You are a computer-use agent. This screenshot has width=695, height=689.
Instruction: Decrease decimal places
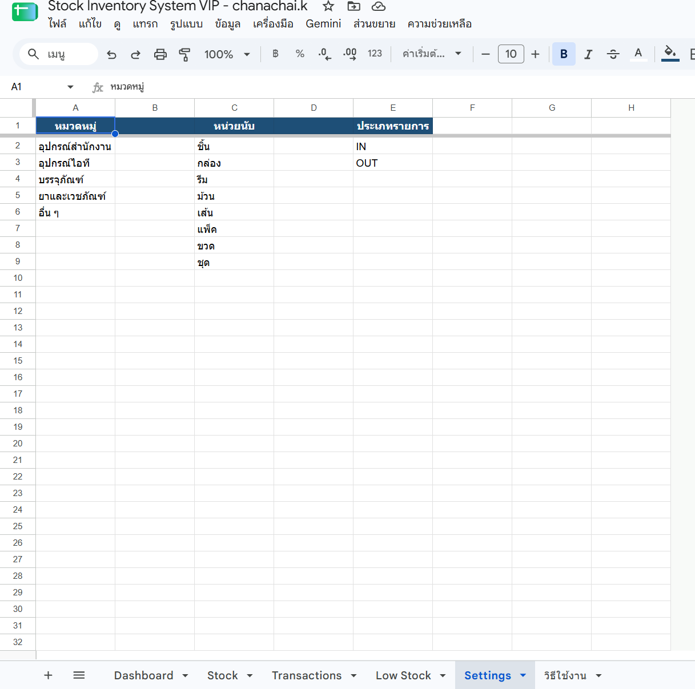click(324, 54)
